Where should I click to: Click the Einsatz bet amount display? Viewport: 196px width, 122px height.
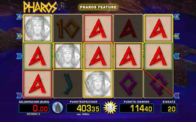pyautogui.click(x=169, y=108)
